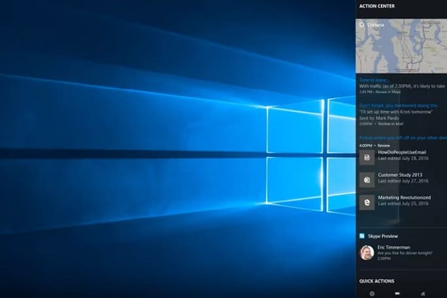The width and height of the screenshot is (447, 298).
Task: Open the Cortana traffic map thumbnail
Action: (401, 47)
